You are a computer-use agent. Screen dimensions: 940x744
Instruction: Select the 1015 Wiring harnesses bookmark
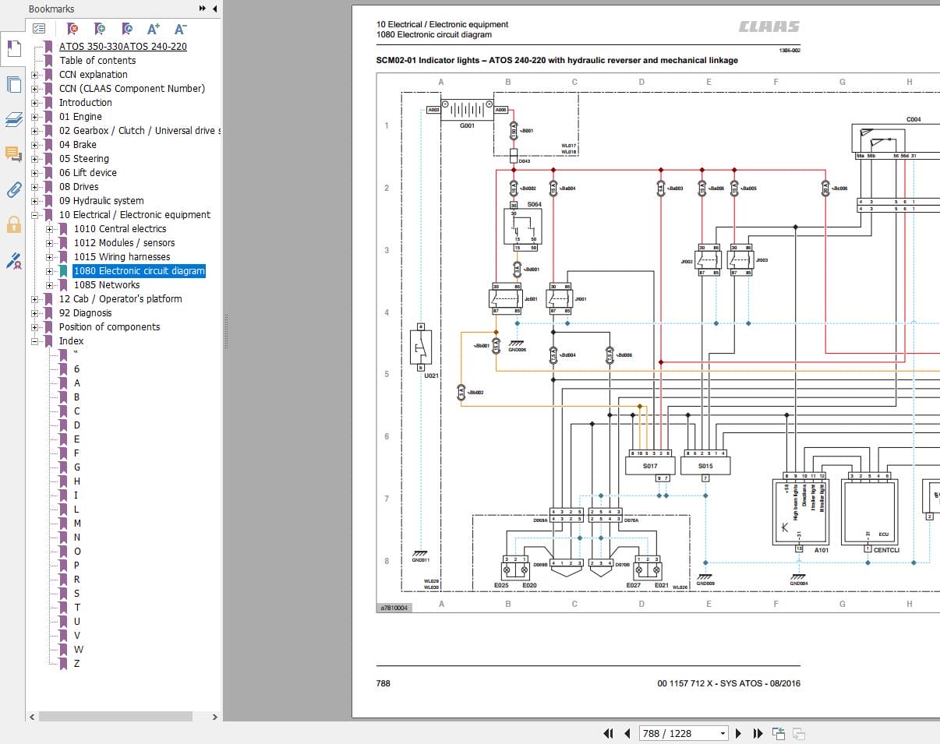[122, 256]
